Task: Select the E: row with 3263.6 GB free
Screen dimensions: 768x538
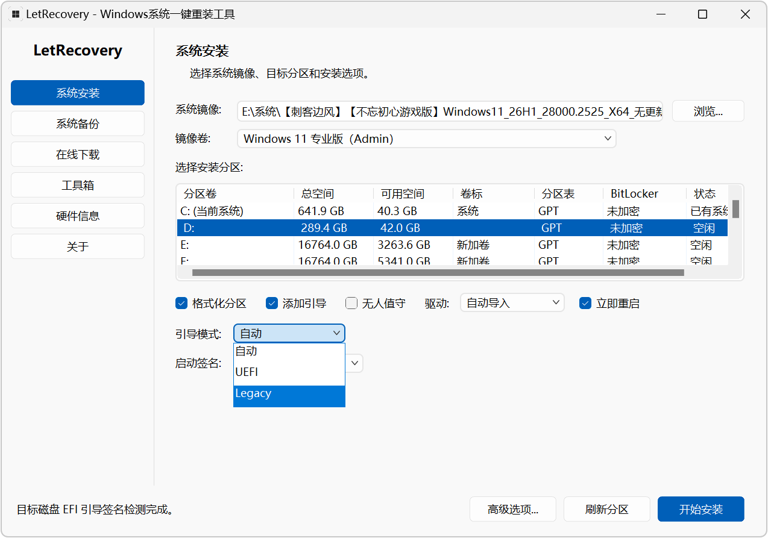Action: tap(452, 245)
